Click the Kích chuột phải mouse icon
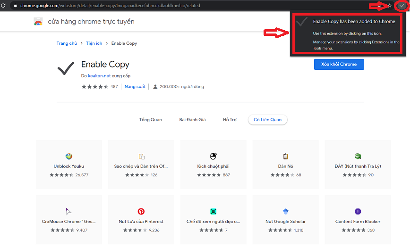The image size is (410, 249). point(214,156)
